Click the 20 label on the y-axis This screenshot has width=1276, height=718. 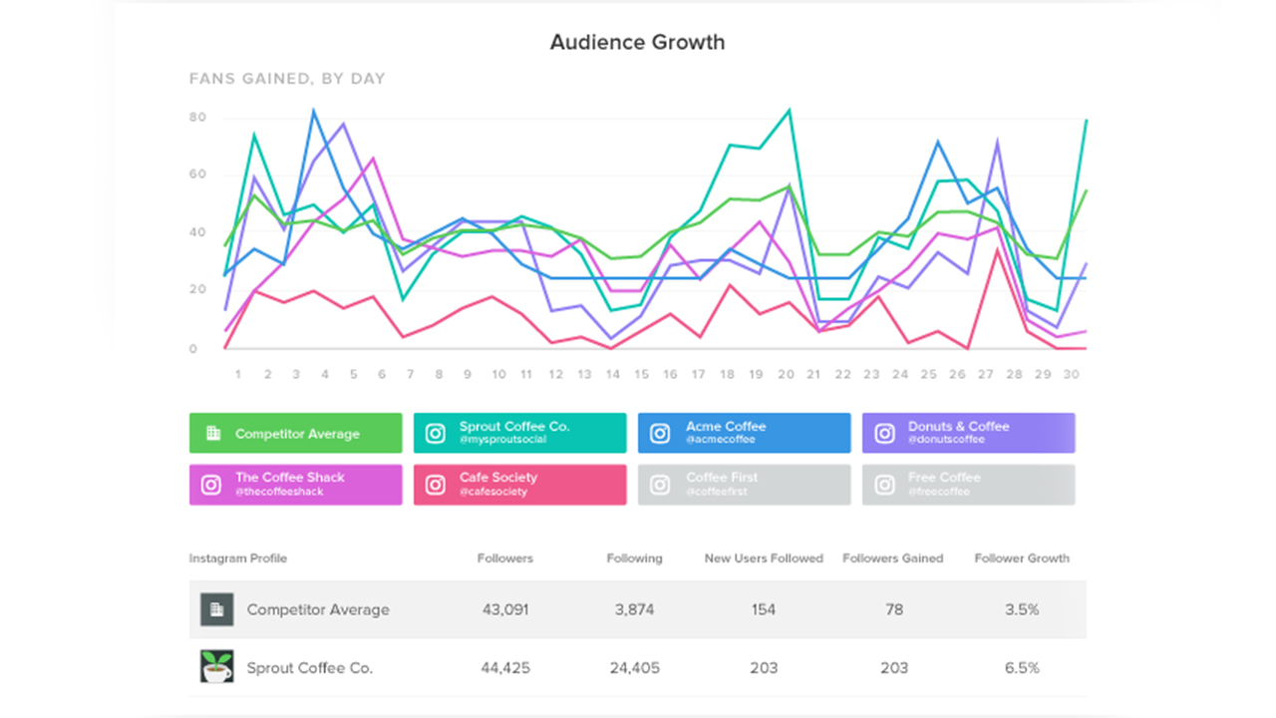coord(197,290)
